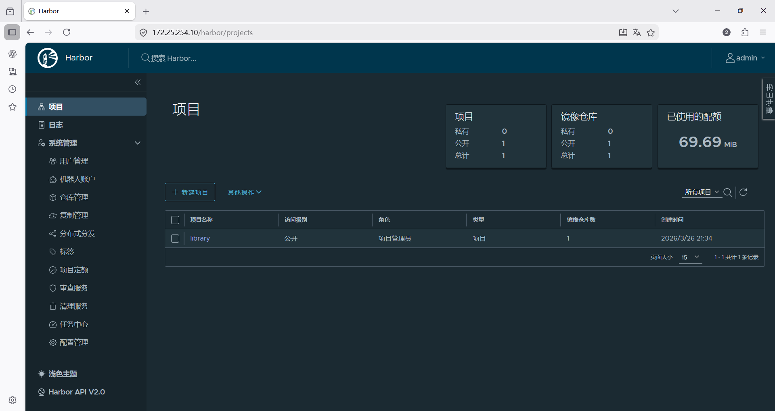Click the Harbor title text in the header
This screenshot has height=411, width=775.
point(79,58)
